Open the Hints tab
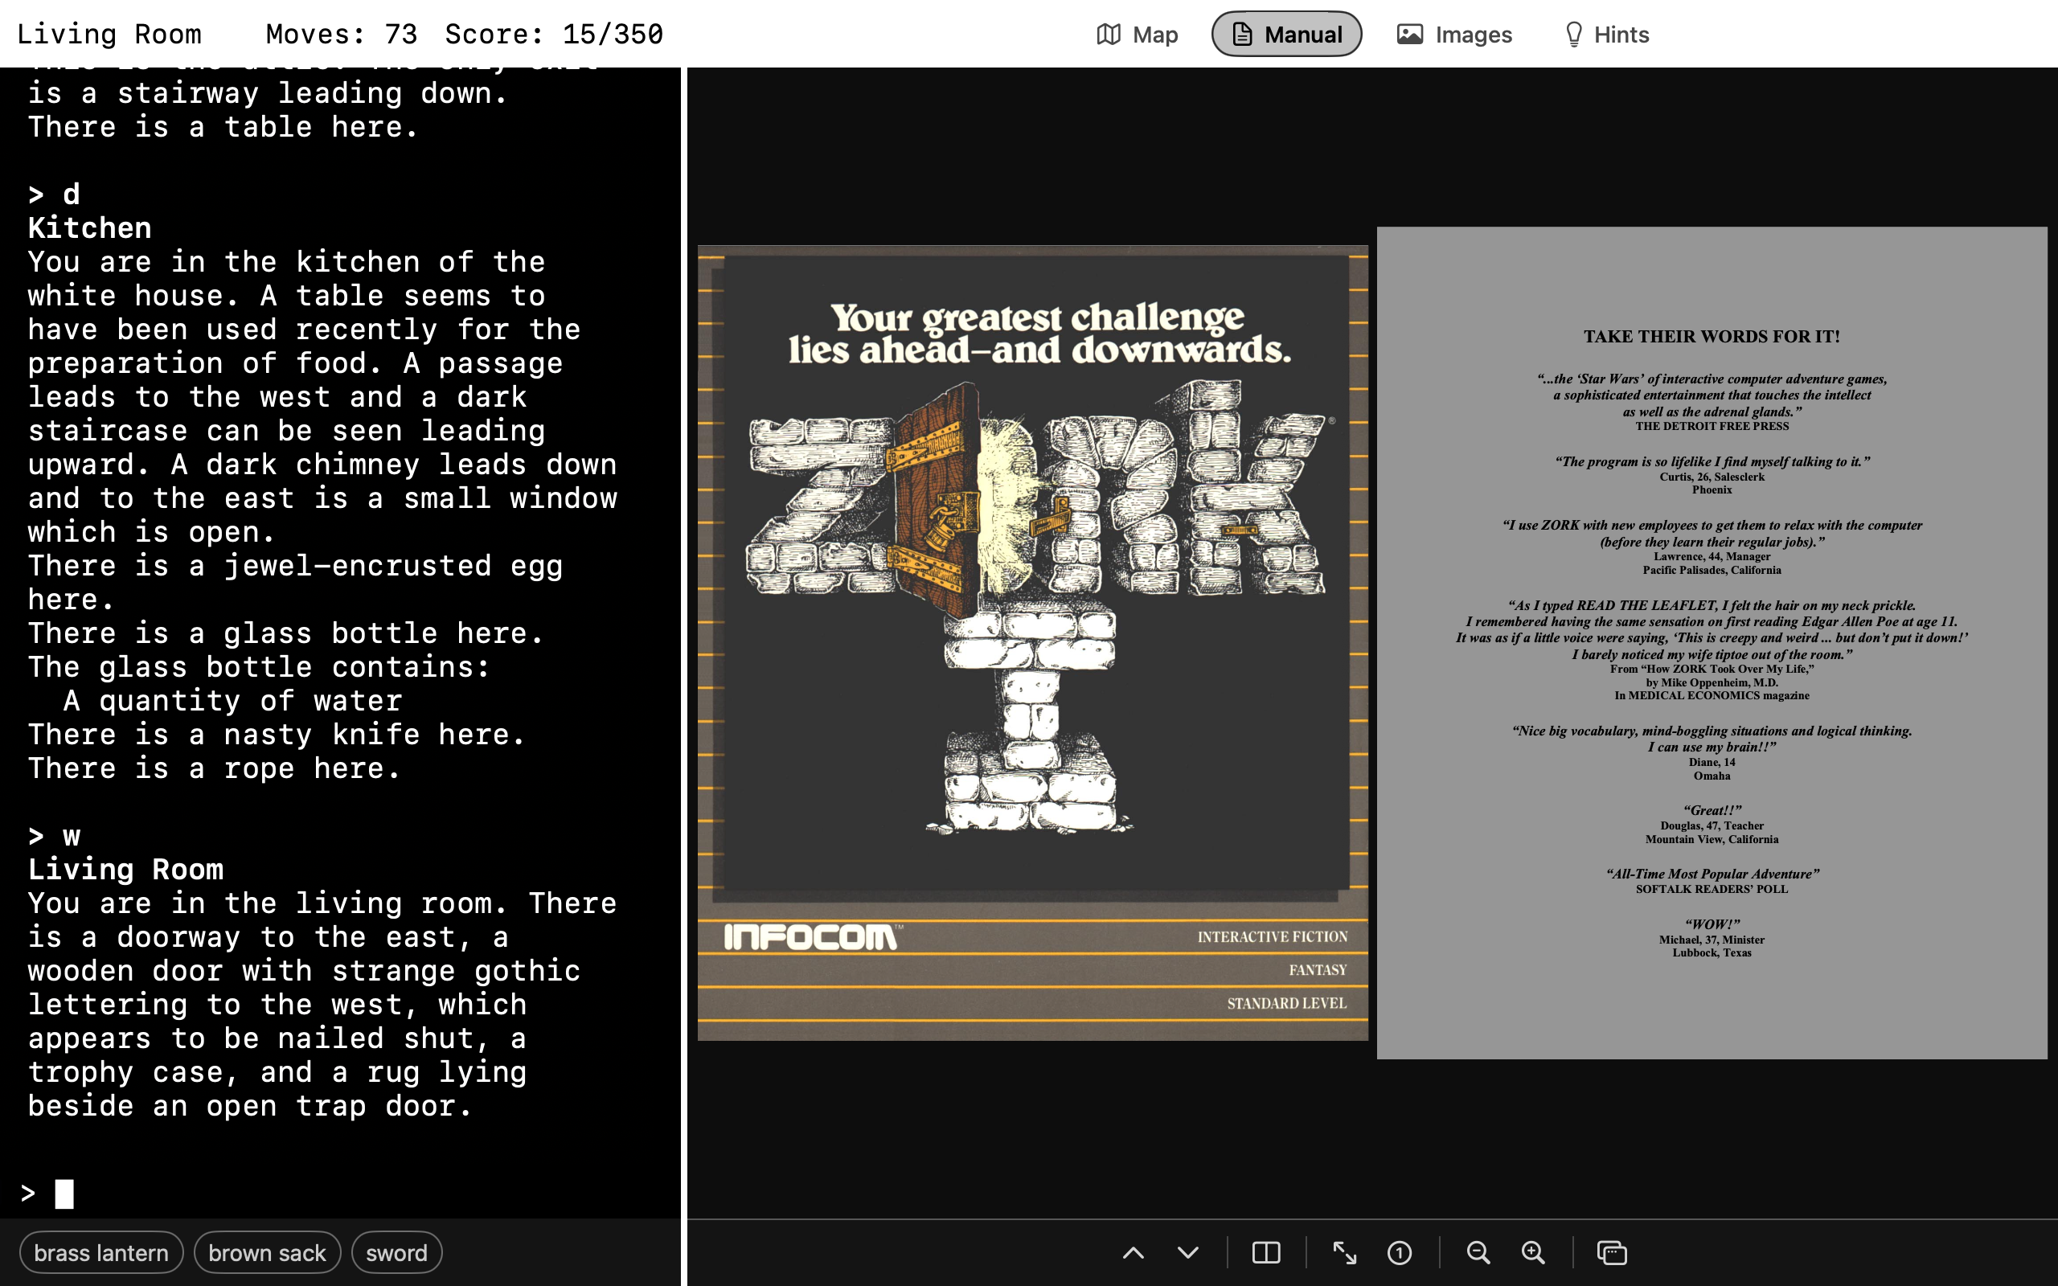The width and height of the screenshot is (2058, 1286). point(1606,34)
